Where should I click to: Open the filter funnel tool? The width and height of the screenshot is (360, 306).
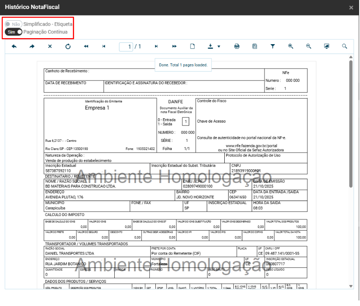pyautogui.click(x=272, y=46)
